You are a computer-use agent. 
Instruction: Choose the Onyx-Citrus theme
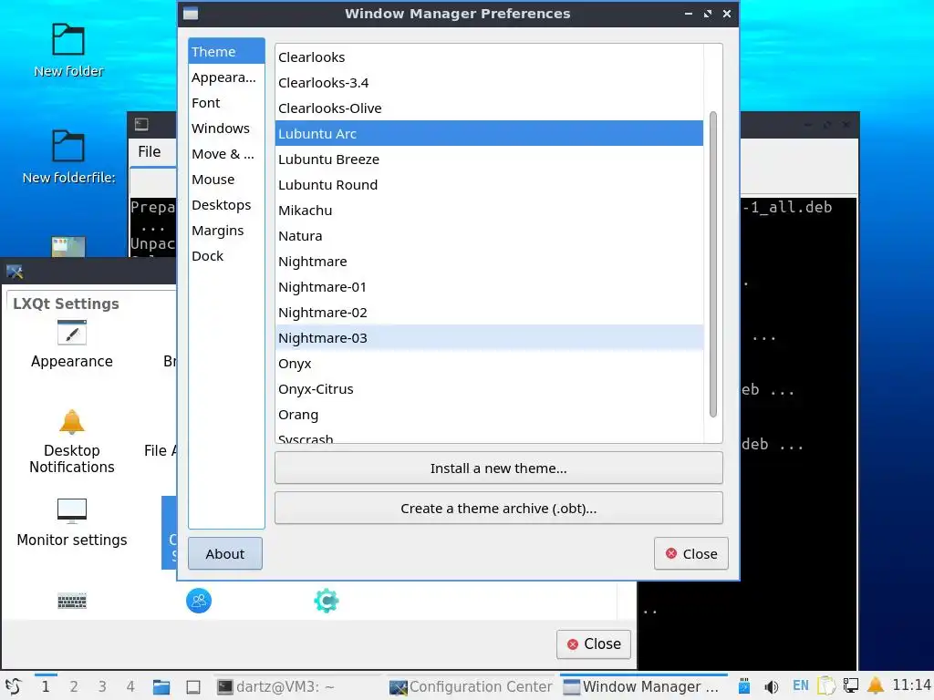click(x=489, y=389)
